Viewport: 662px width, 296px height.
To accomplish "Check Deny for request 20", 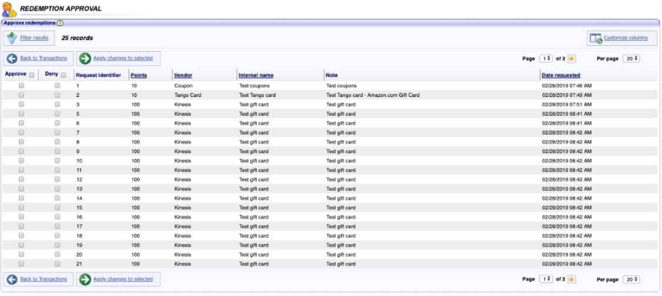I will coord(57,254).
